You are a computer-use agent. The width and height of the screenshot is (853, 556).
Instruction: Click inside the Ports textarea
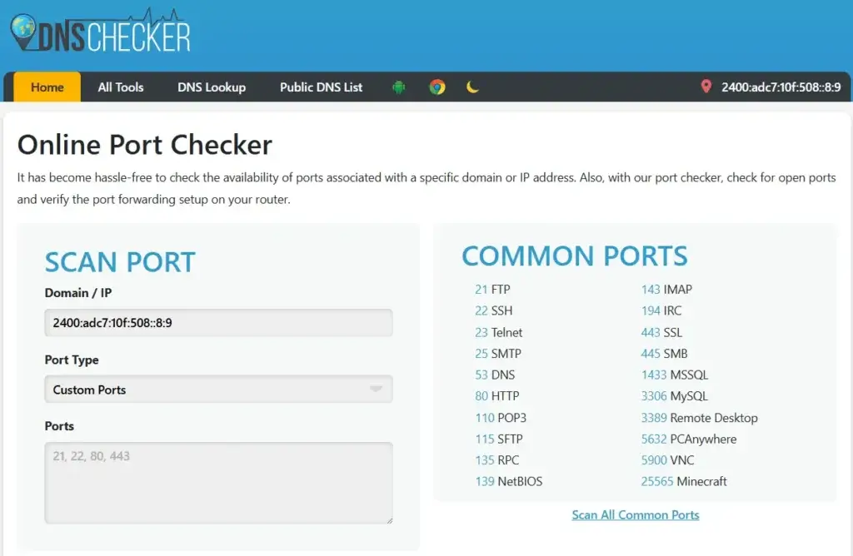[x=218, y=481]
